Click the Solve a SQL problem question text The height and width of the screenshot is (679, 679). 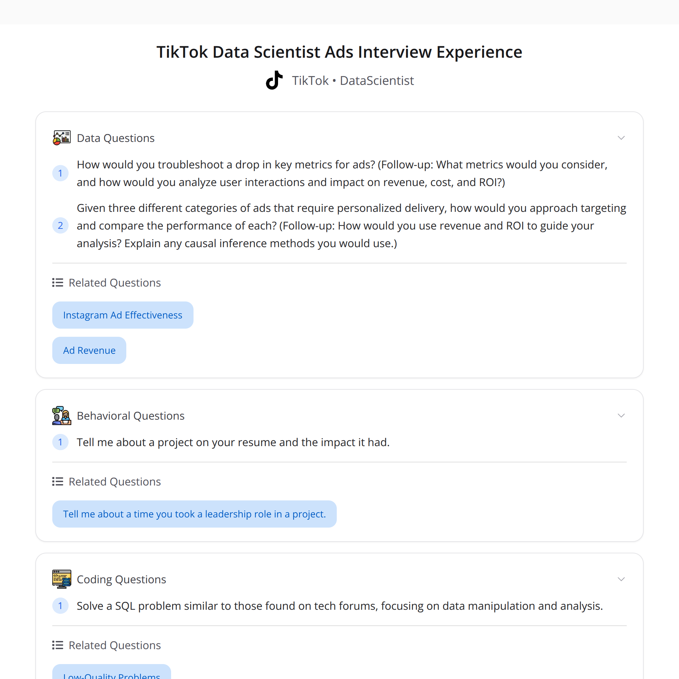(x=340, y=606)
